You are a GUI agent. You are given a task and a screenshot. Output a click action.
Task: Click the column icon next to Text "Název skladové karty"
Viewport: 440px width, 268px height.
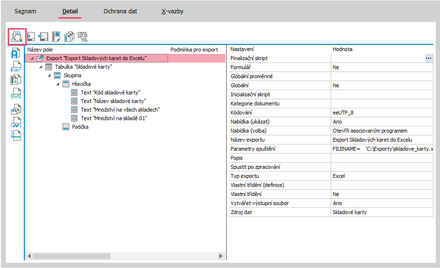(74, 101)
